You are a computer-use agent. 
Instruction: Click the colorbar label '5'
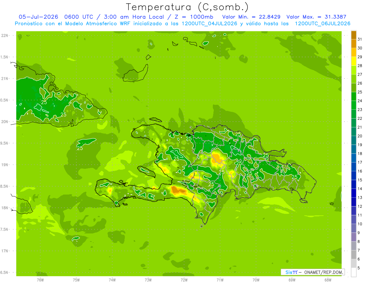359,268
